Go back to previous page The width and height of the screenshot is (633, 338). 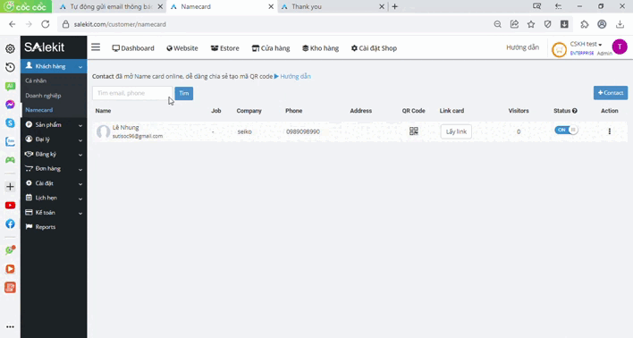pyautogui.click(x=13, y=24)
